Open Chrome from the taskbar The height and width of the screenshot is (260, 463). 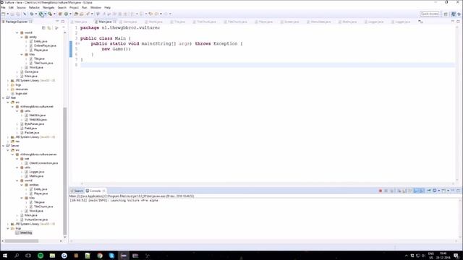[x=100, y=256]
